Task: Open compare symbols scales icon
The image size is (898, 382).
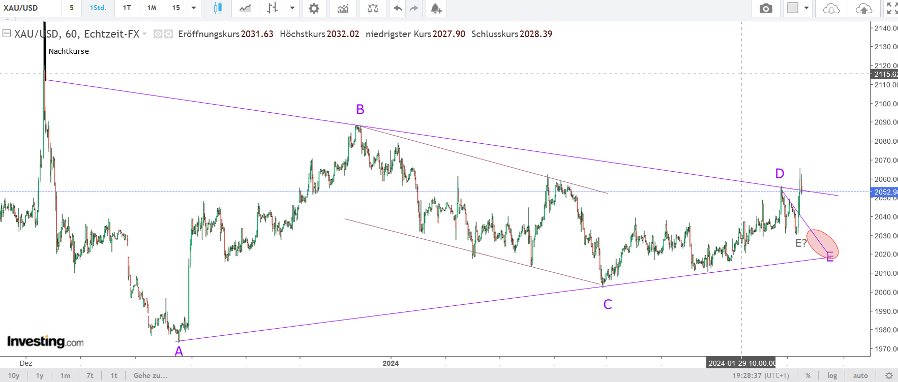Action: tap(373, 8)
